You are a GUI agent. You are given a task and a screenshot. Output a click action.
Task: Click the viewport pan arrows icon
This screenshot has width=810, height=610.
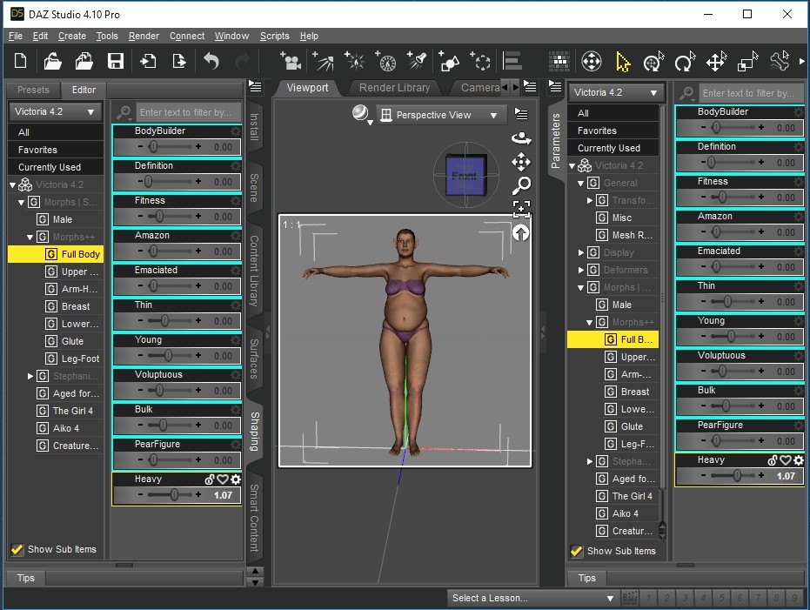pos(521,162)
